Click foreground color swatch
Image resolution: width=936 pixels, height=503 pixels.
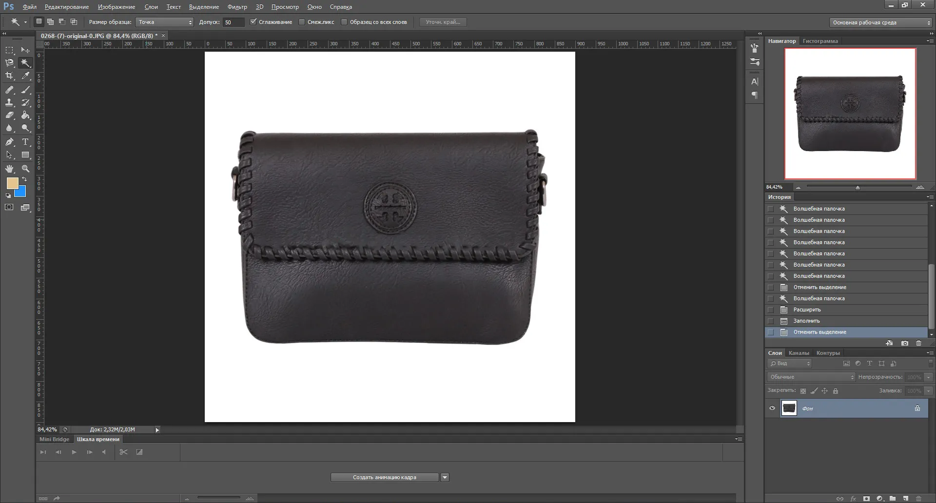[12, 183]
